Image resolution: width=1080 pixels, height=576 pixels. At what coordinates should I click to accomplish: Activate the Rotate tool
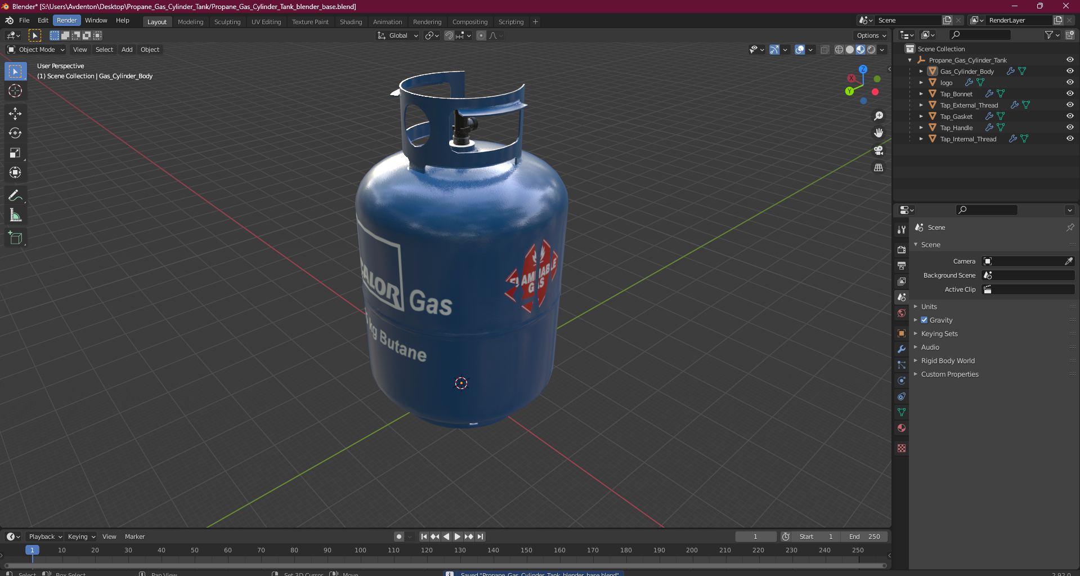tap(15, 133)
